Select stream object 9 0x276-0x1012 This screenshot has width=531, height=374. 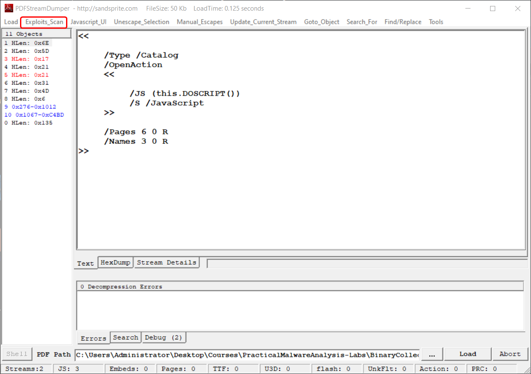coord(30,107)
